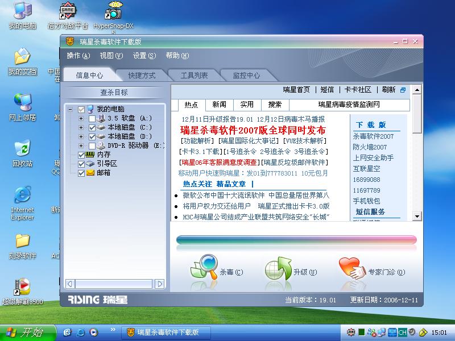Image resolution: width=455 pixels, height=341 pixels.
Task: Click the Rising lion logo in title bar
Action: [x=70, y=41]
